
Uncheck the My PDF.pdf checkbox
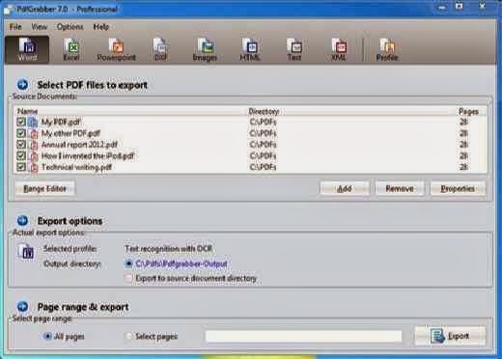[x=21, y=122]
